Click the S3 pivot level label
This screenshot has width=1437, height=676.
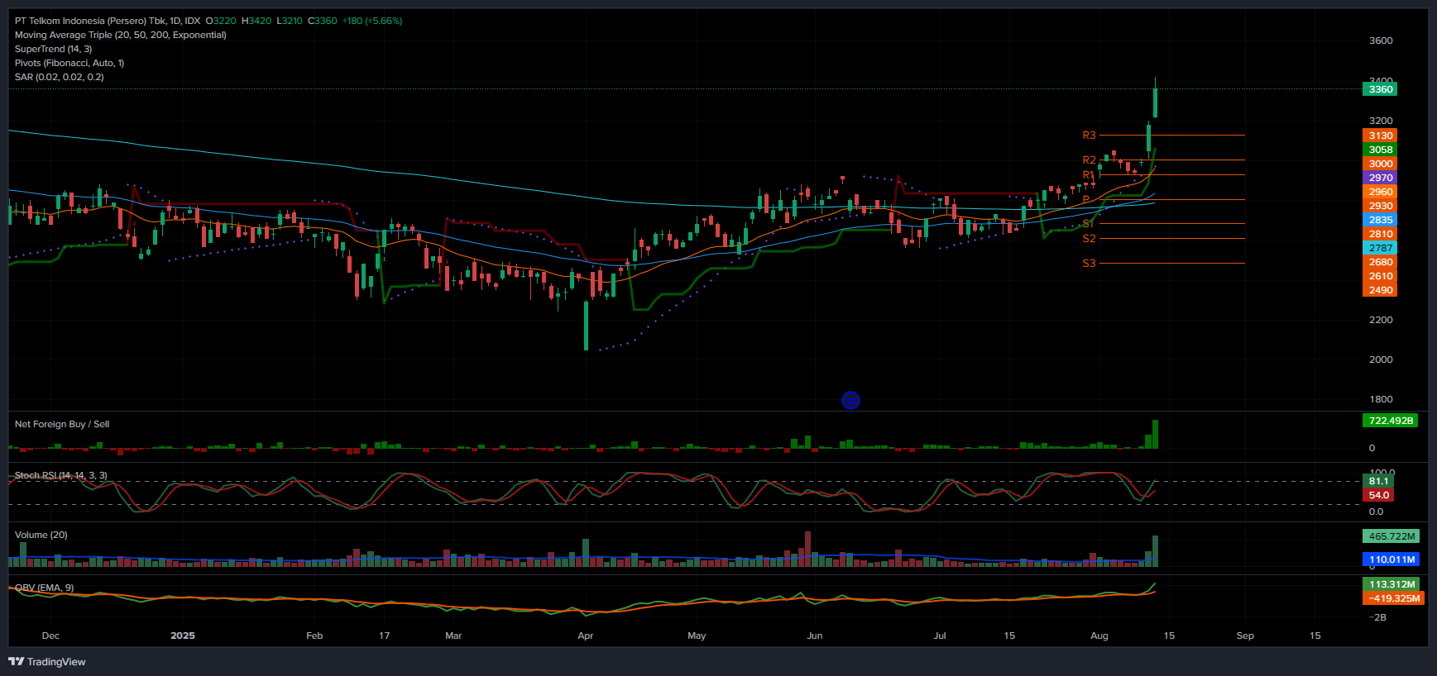(1089, 263)
